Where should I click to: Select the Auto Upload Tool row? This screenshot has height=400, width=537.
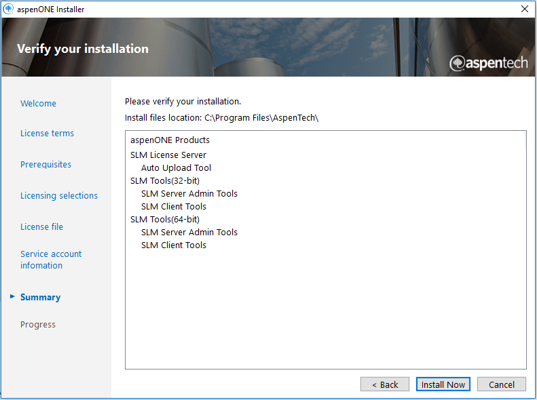(176, 168)
